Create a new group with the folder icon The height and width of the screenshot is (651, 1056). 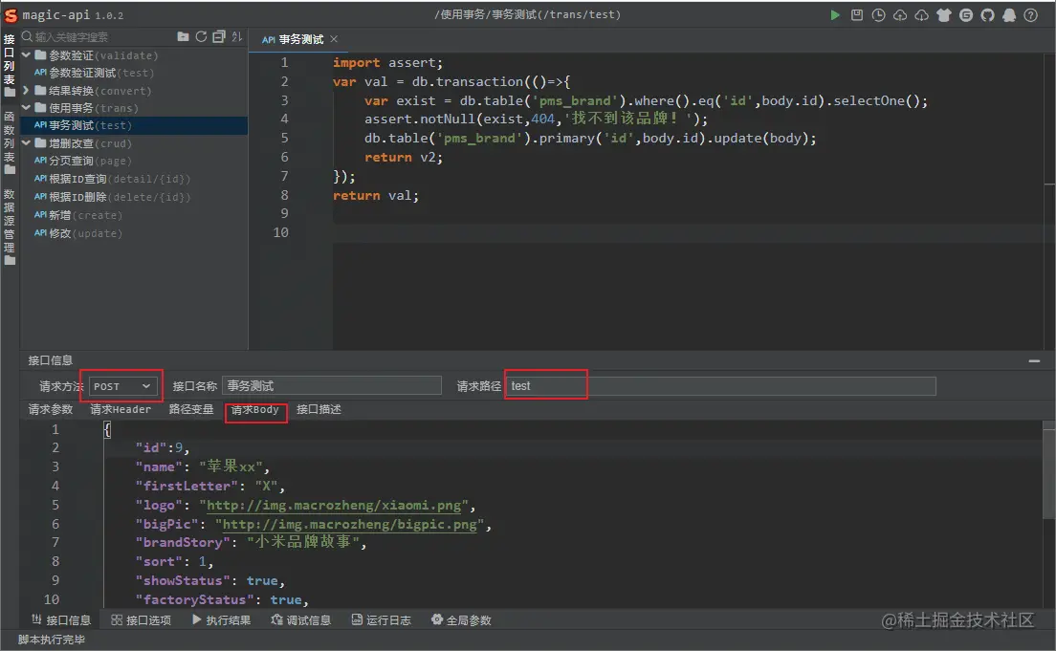click(x=183, y=36)
